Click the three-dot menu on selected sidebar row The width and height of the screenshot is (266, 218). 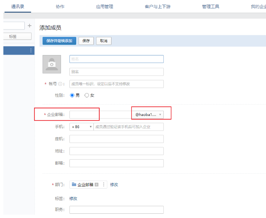tap(31, 50)
